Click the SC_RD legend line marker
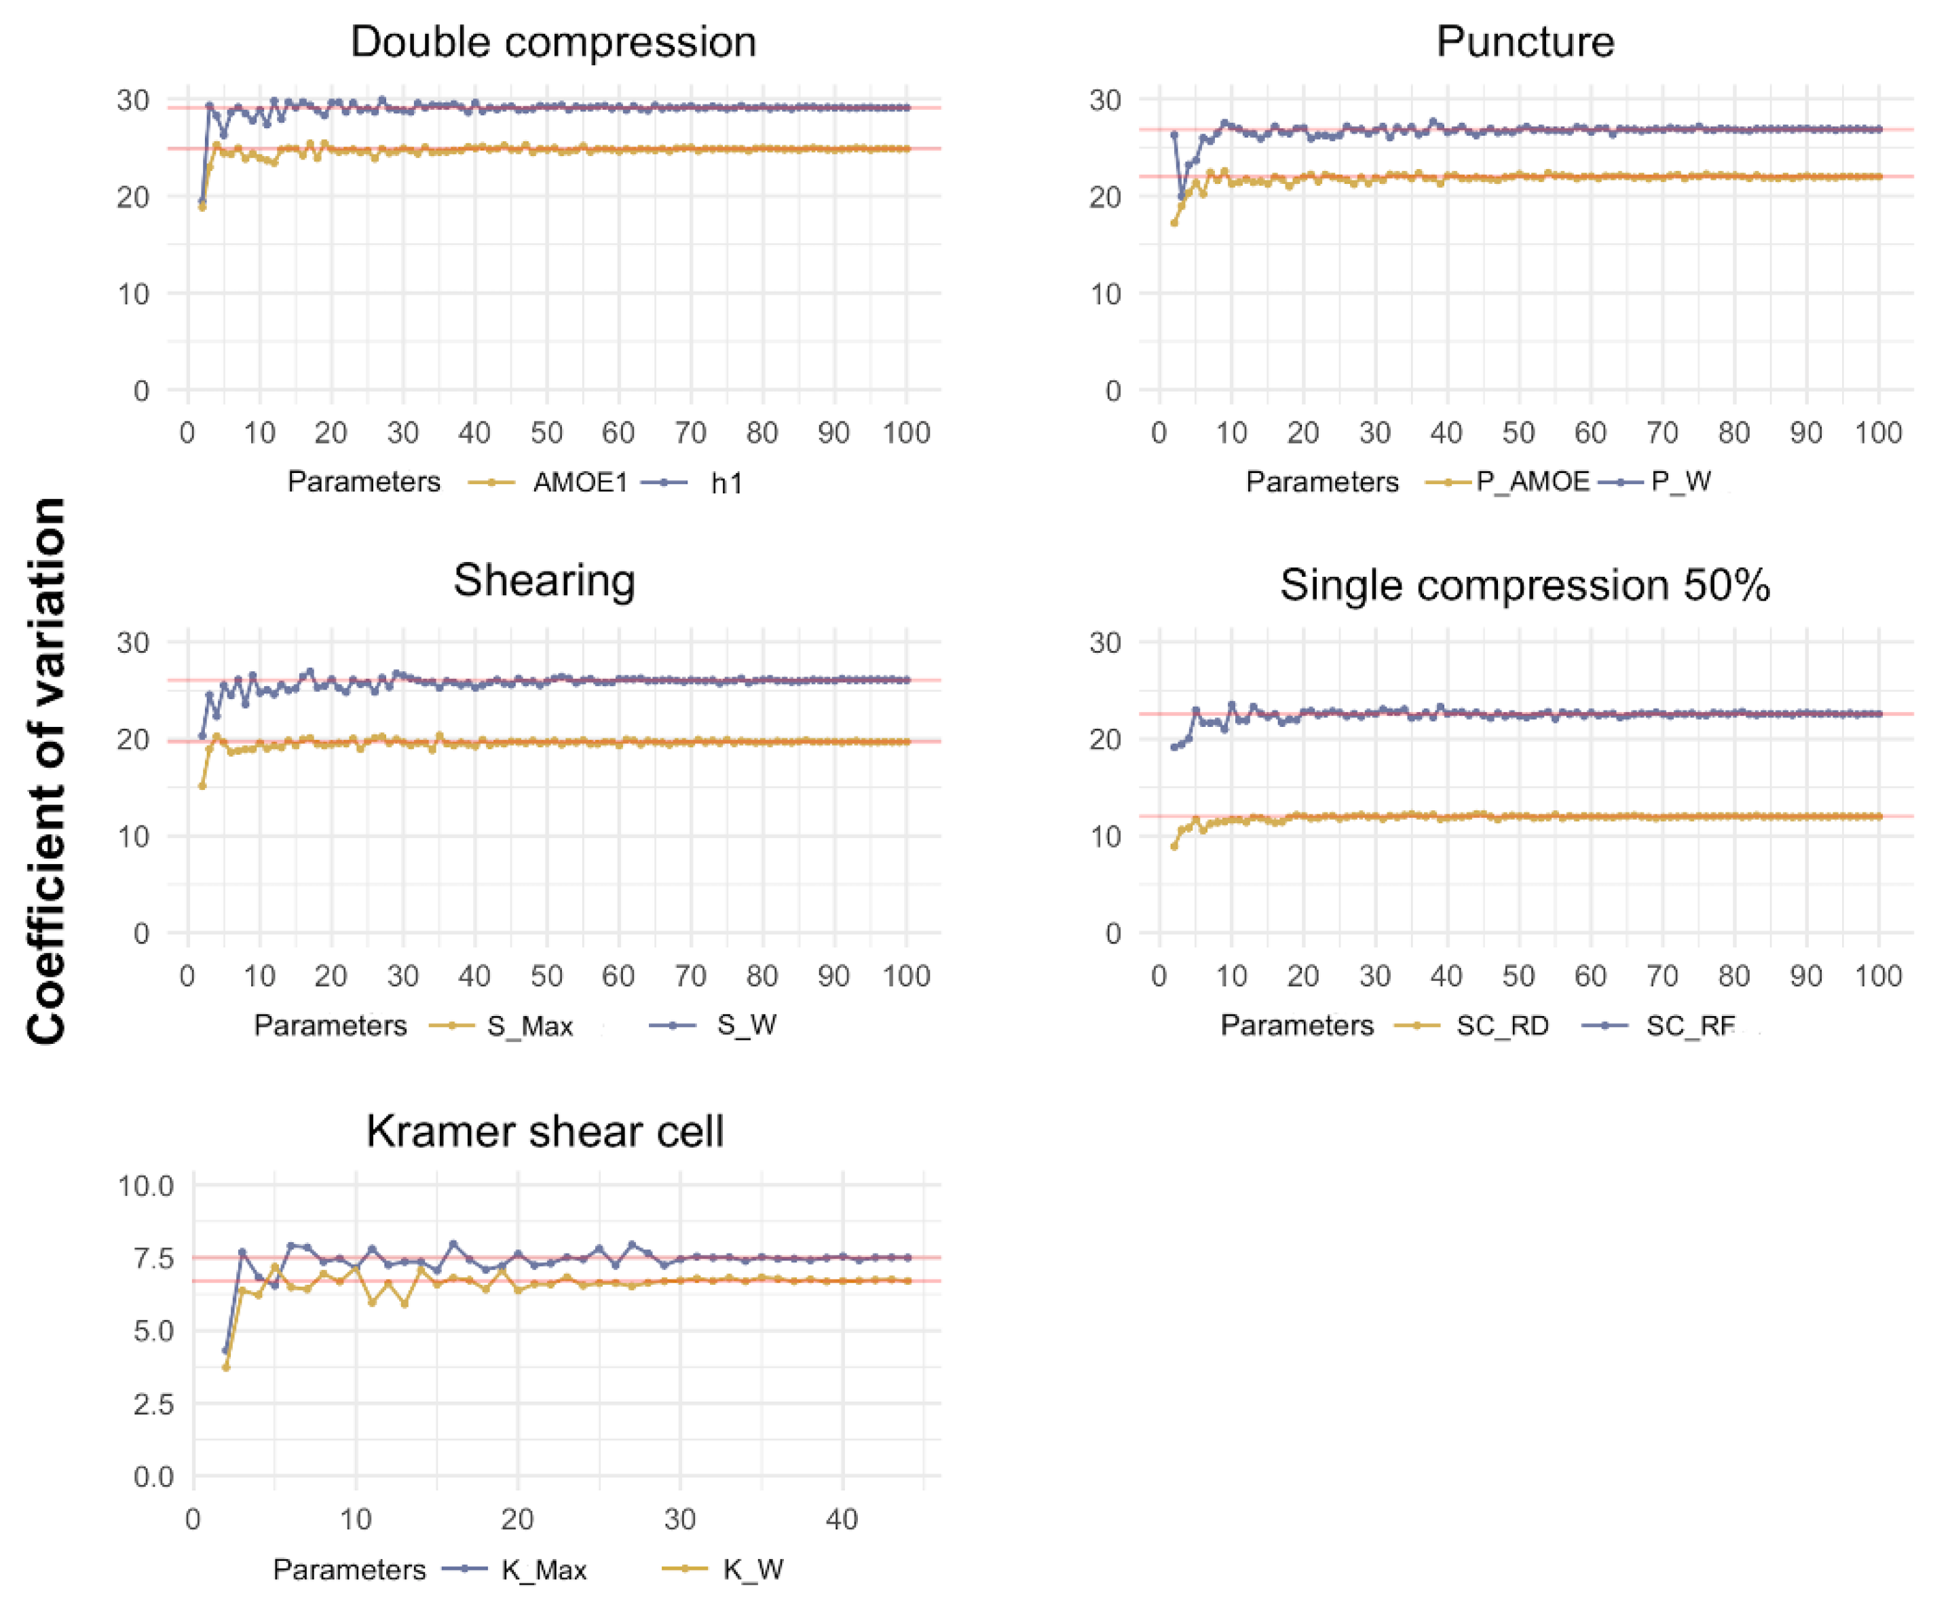 (x=1418, y=1025)
